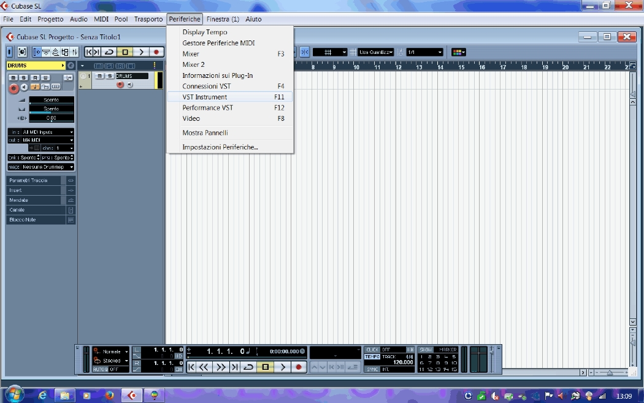Open the Stacked cycle record mode dropdown
Screen dimensions: 644x403
(x=111, y=361)
